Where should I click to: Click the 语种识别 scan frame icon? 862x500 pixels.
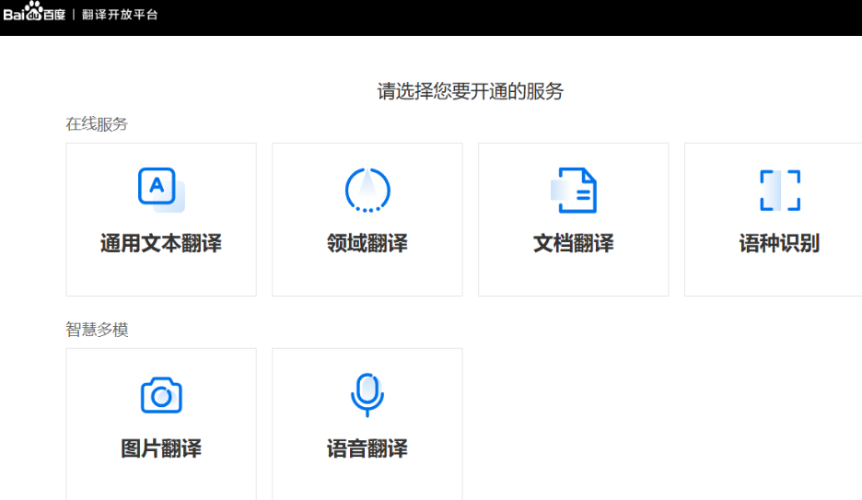(x=779, y=190)
